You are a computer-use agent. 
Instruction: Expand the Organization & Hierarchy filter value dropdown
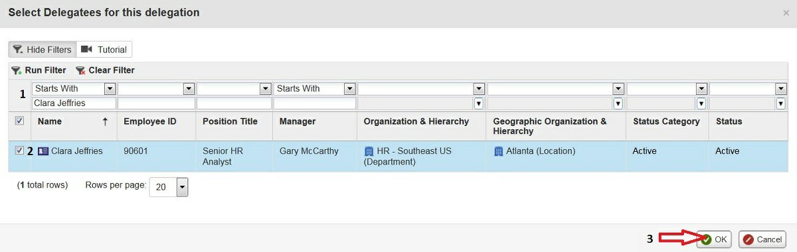click(x=478, y=103)
